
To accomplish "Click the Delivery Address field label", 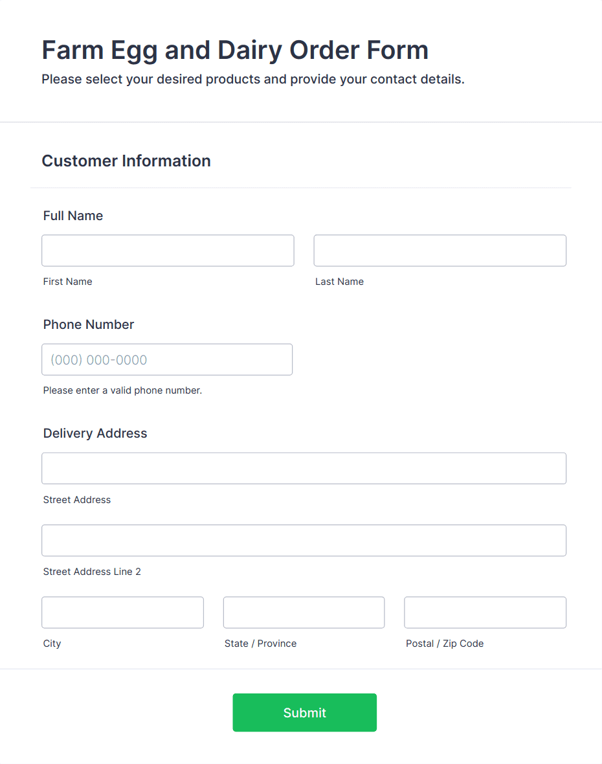I will (x=95, y=433).
